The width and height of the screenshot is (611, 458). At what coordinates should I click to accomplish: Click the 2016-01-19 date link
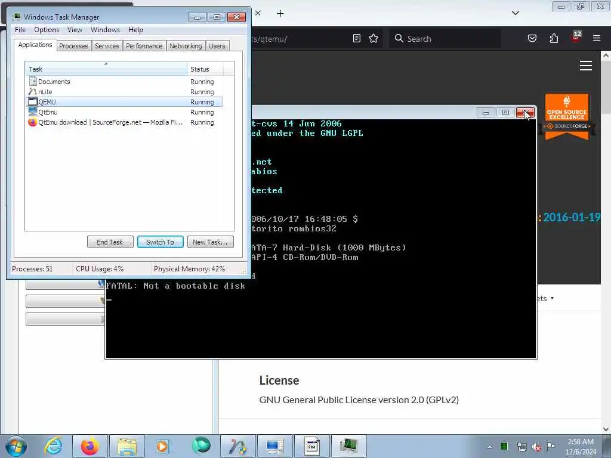point(572,217)
